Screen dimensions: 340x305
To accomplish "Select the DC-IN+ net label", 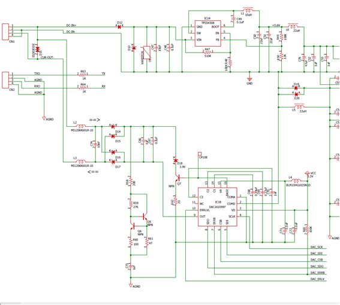I will 71,25.
